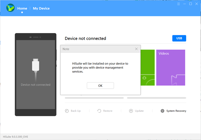Click the left storage progress bar
The height and width of the screenshot is (140, 201).
pyautogui.click(x=94, y=98)
